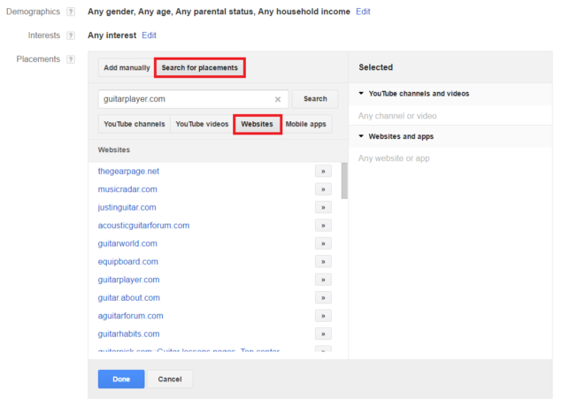
Task: Click the placements results scrollbar
Action: tap(343, 181)
